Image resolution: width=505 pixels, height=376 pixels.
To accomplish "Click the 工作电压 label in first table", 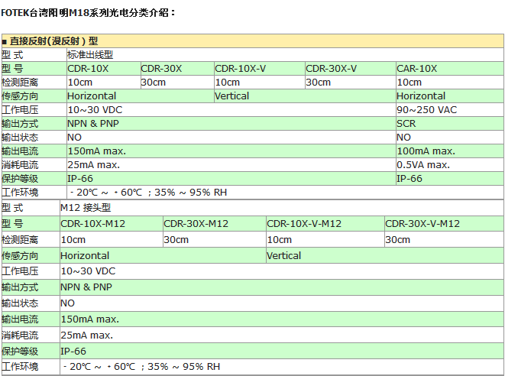I will (x=20, y=110).
